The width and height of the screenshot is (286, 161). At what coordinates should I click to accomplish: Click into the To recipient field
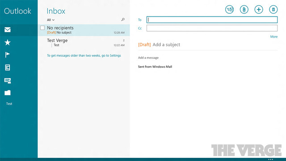(x=212, y=20)
